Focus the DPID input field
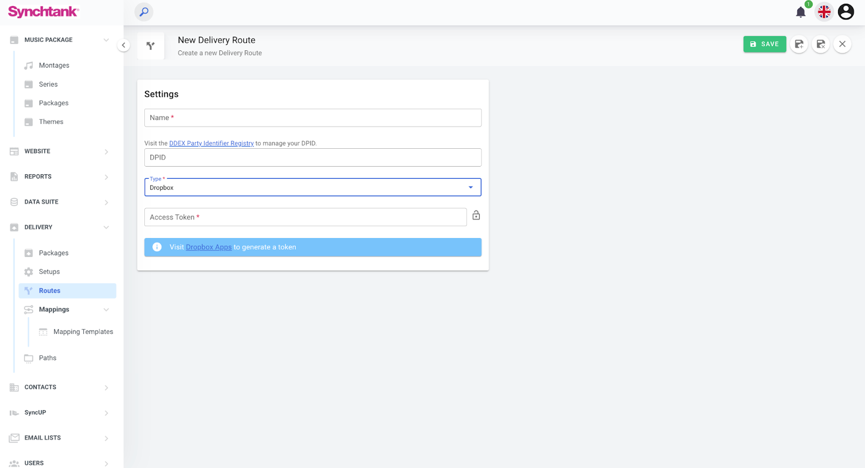The width and height of the screenshot is (865, 468). [x=312, y=157]
